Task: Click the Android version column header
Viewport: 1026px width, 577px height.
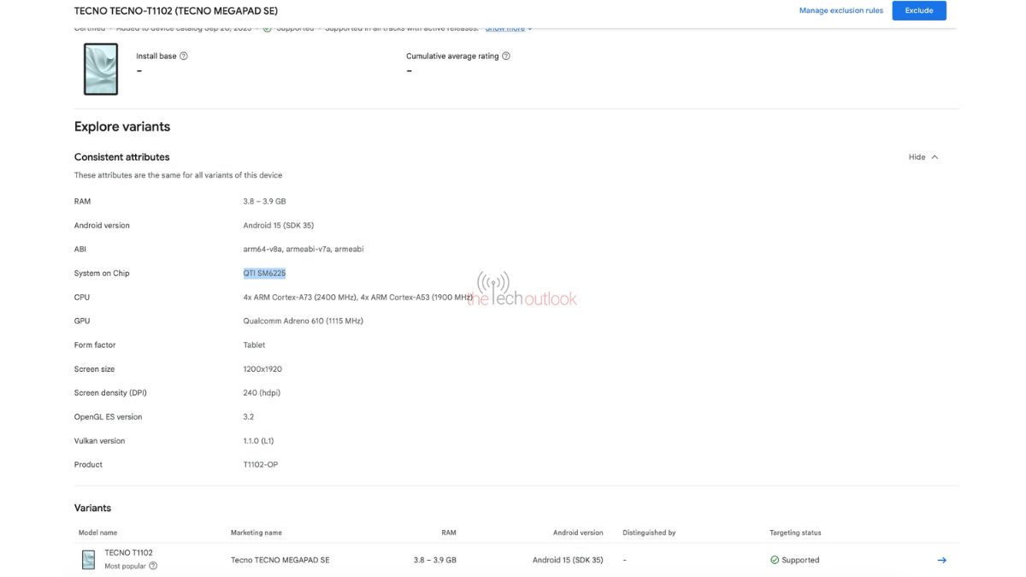Action: (x=578, y=533)
